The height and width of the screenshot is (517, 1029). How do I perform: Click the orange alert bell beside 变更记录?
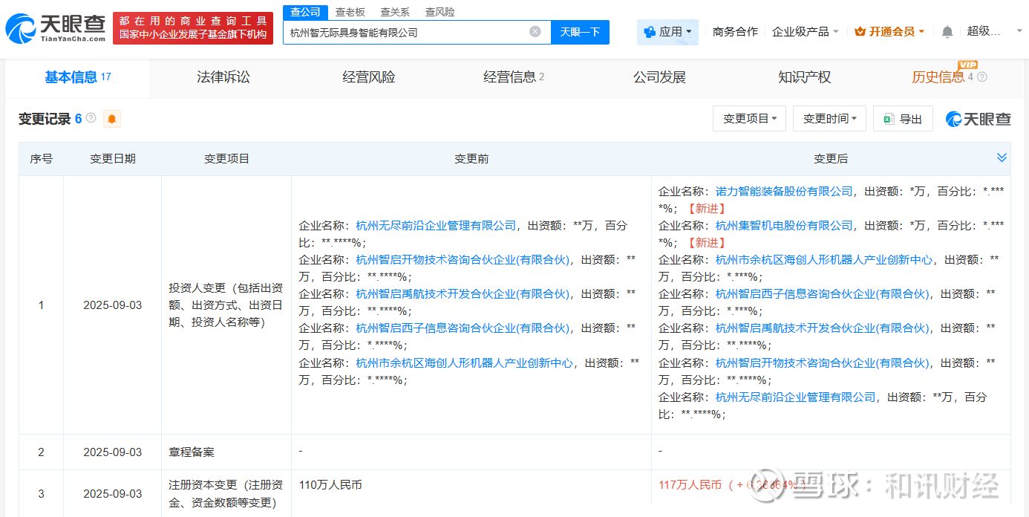(111, 119)
